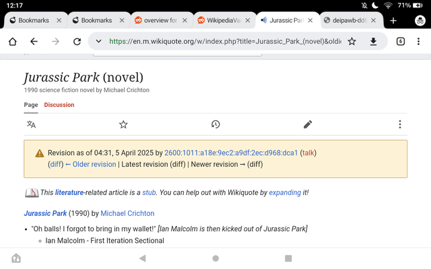431x269 pixels.
Task: Open the red talk link
Action: click(308, 153)
